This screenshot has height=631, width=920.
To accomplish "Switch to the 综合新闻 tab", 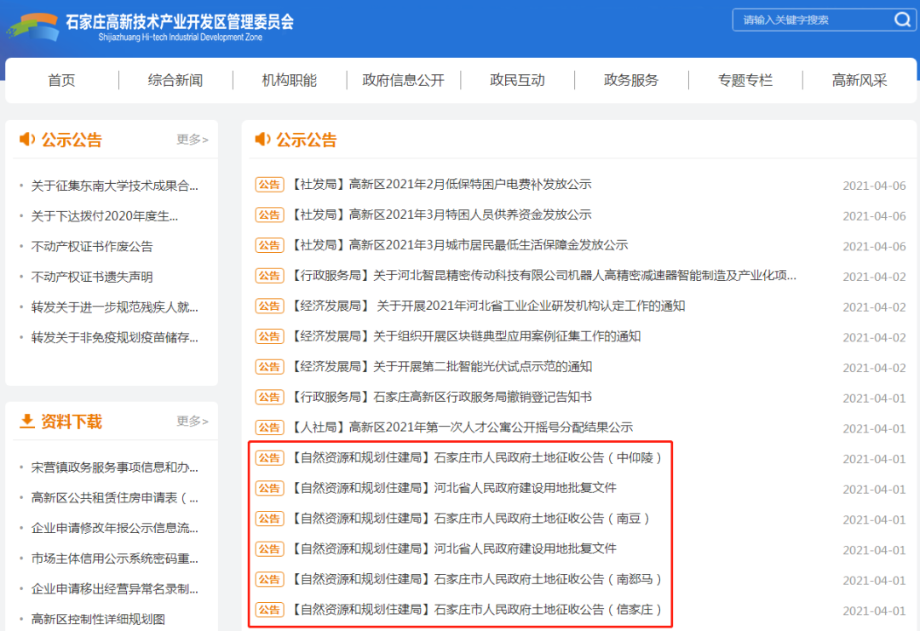I will (175, 80).
